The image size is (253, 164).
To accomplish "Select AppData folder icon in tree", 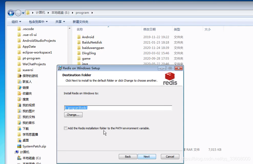I will coord(19,46).
